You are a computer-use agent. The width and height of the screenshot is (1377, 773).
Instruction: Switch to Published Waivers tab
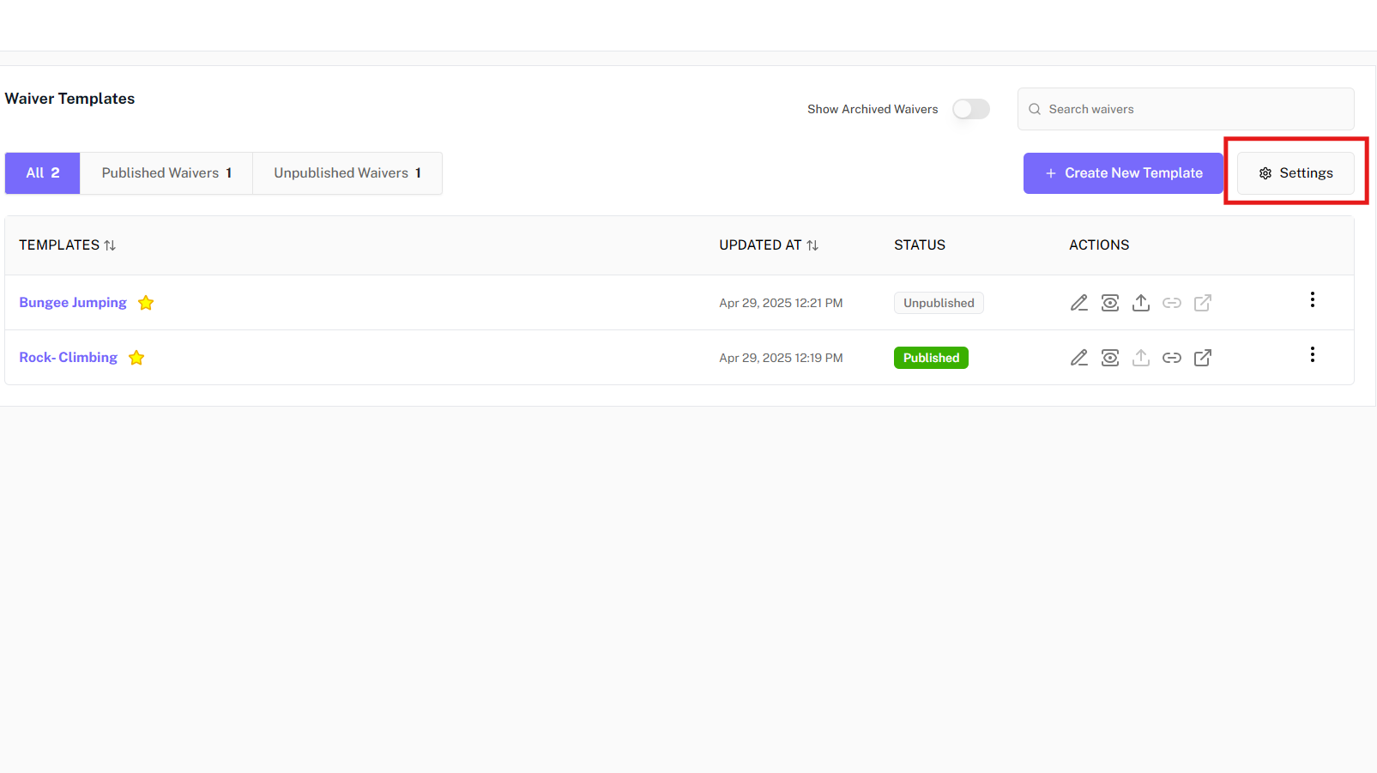pos(166,173)
